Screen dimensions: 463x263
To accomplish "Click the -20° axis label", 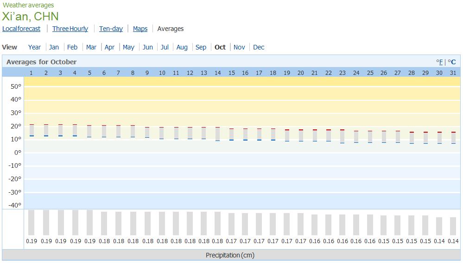I will point(15,179).
